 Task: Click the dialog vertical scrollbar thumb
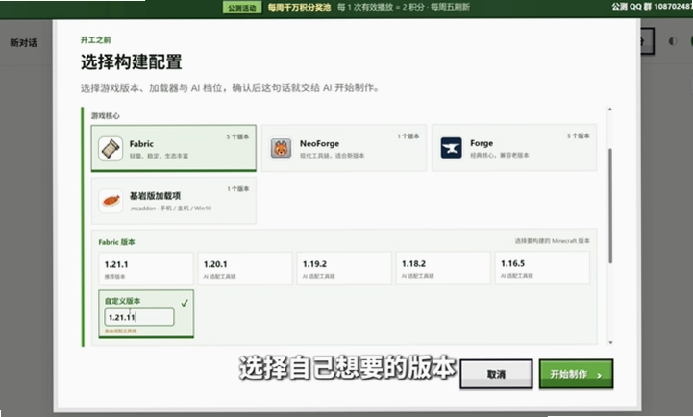pos(610,206)
